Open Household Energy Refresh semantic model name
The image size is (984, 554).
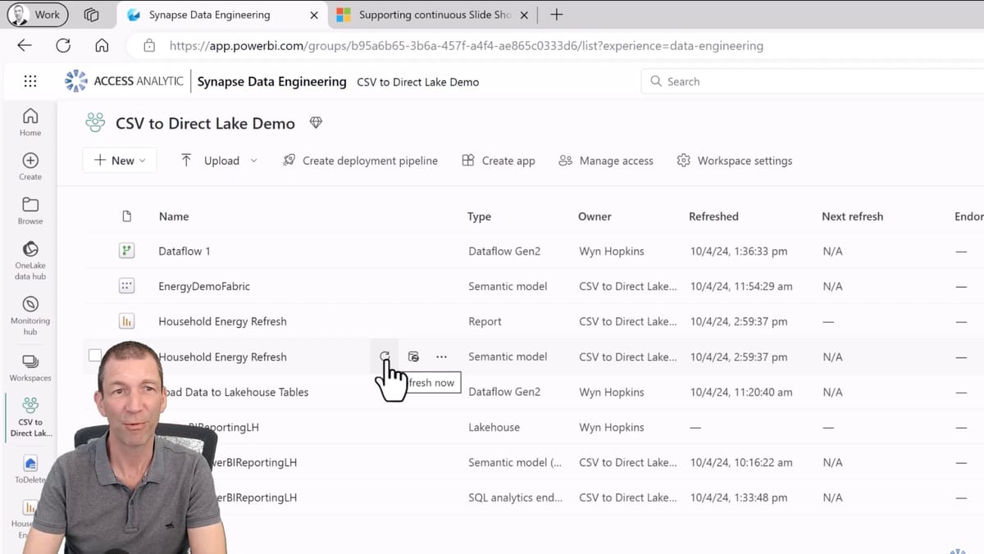(x=222, y=356)
